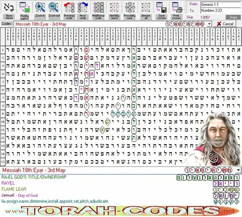Select matrix row header 10

pyautogui.click(x=3, y=122)
